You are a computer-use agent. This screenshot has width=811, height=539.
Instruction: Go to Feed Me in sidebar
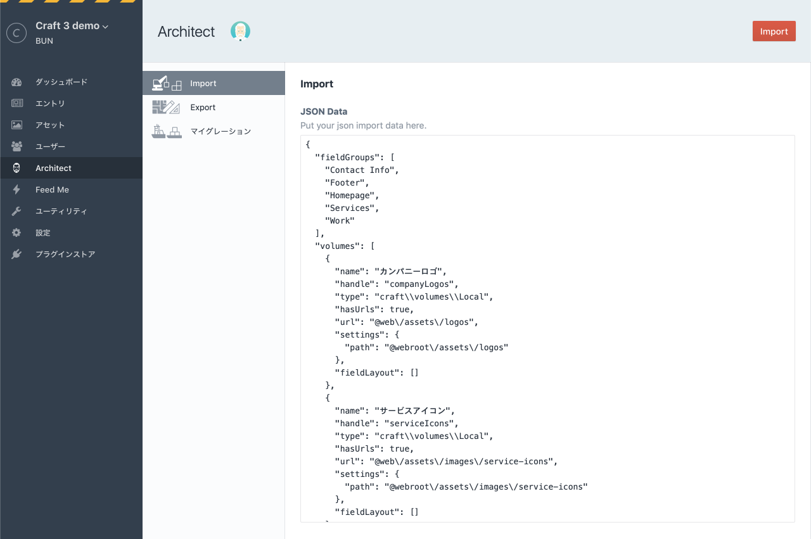point(52,190)
